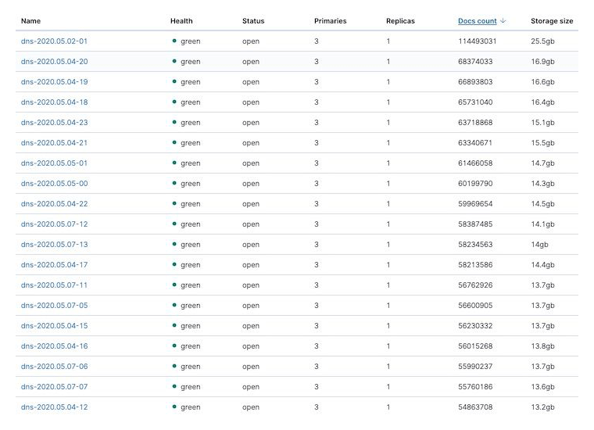The width and height of the screenshot is (594, 430).
Task: Open index dns-2020.05.04-15
Action: (x=54, y=326)
